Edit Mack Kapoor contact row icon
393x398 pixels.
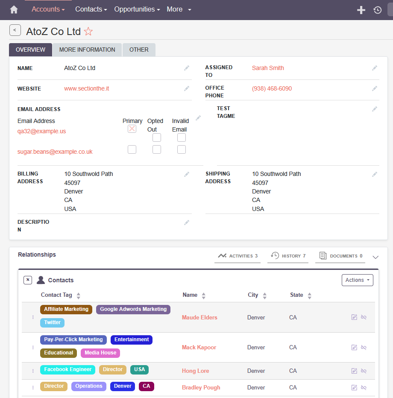[x=354, y=348]
